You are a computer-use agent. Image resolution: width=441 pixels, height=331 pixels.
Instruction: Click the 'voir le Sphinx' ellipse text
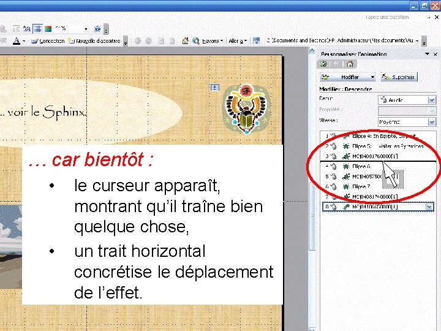pos(43,113)
